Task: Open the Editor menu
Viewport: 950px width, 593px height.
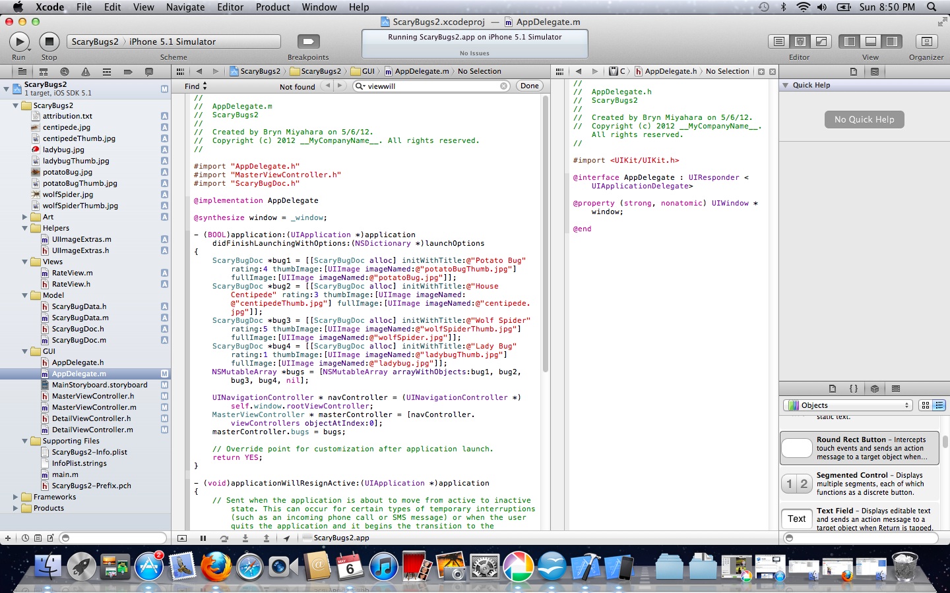Action: click(x=230, y=7)
